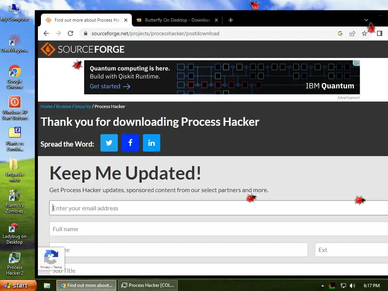Open file explorer icon in taskbar
The image size is (388, 291).
tap(47, 286)
